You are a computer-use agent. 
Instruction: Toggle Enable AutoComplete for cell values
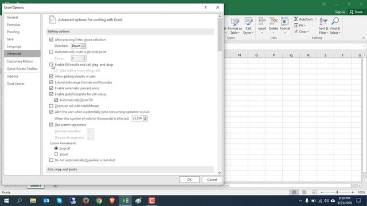[x=51, y=94]
